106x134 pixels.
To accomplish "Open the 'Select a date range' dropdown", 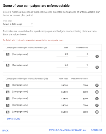I will coord(18,24).
